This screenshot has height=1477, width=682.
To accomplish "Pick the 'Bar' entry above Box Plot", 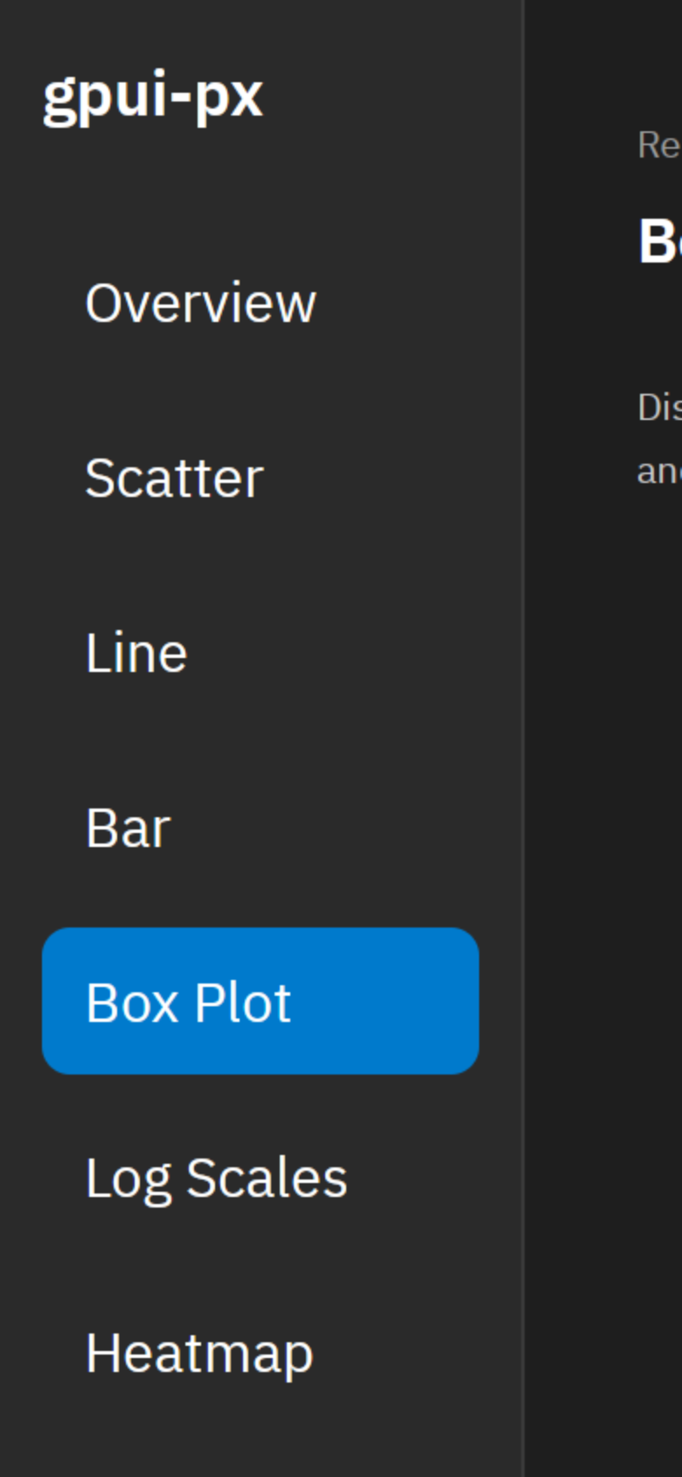I will coord(128,828).
